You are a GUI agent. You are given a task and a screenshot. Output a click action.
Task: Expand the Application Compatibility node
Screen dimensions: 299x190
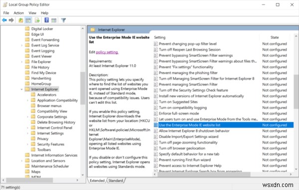pos(27,100)
